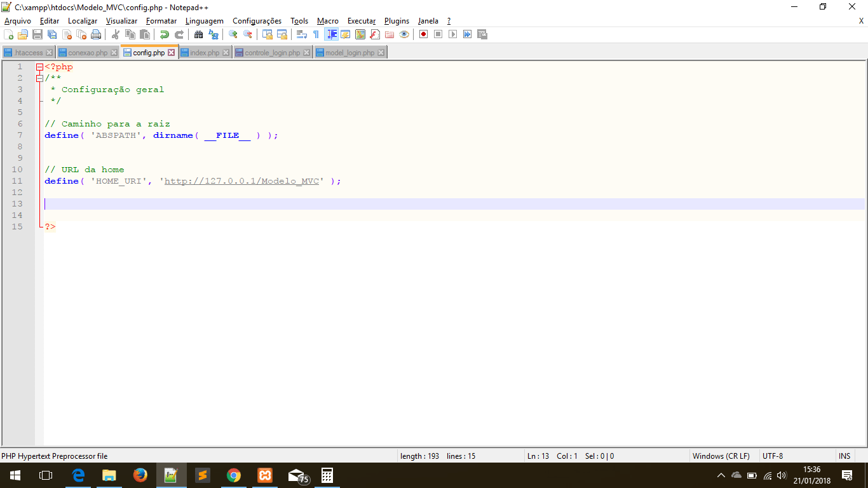Collapse the comment fold marker on line 2
Viewport: 868px width, 488px height.
point(38,78)
